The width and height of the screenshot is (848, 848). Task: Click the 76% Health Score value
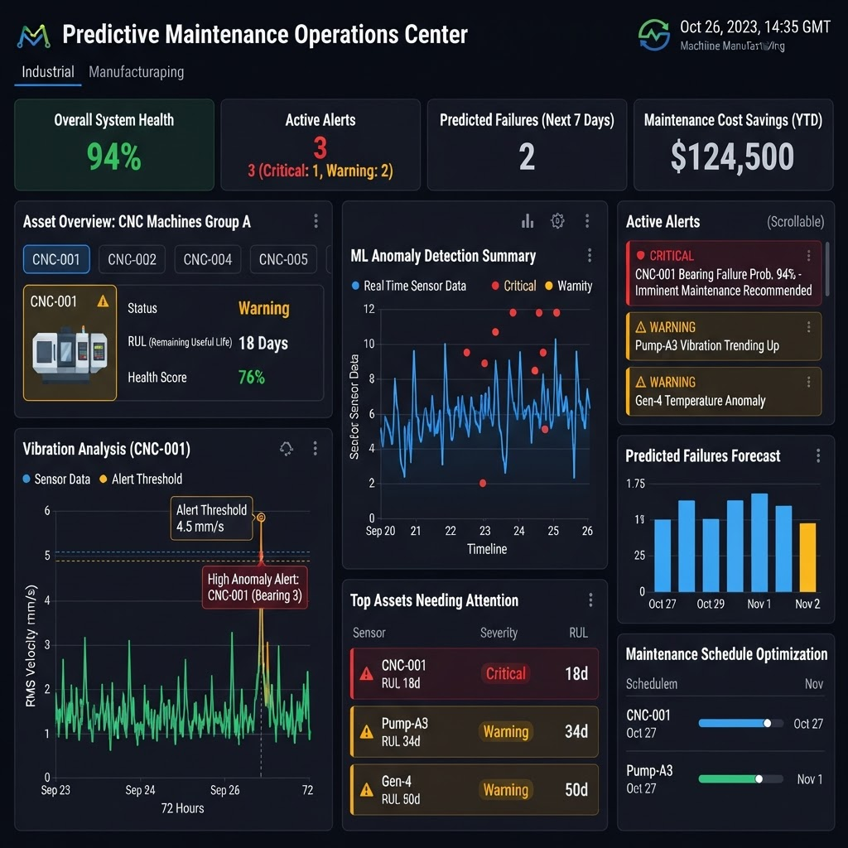coord(252,377)
